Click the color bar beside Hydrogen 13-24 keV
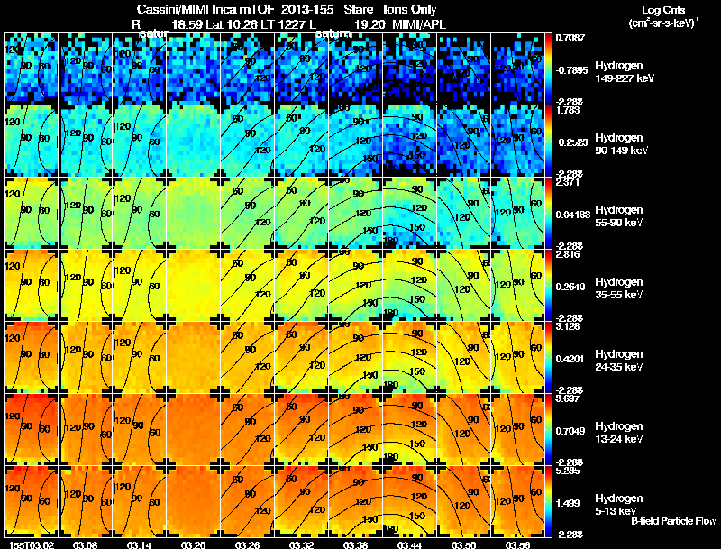The height and width of the screenshot is (549, 721). 548,429
